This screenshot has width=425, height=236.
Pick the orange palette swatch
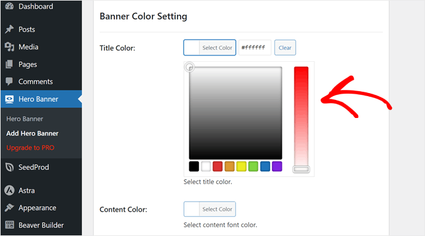coord(229,167)
